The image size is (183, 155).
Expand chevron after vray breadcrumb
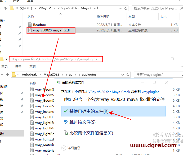[x=75, y=74]
